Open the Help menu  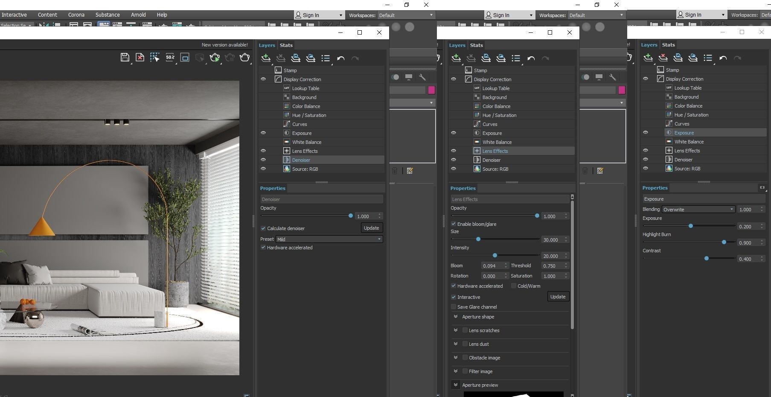coord(162,15)
